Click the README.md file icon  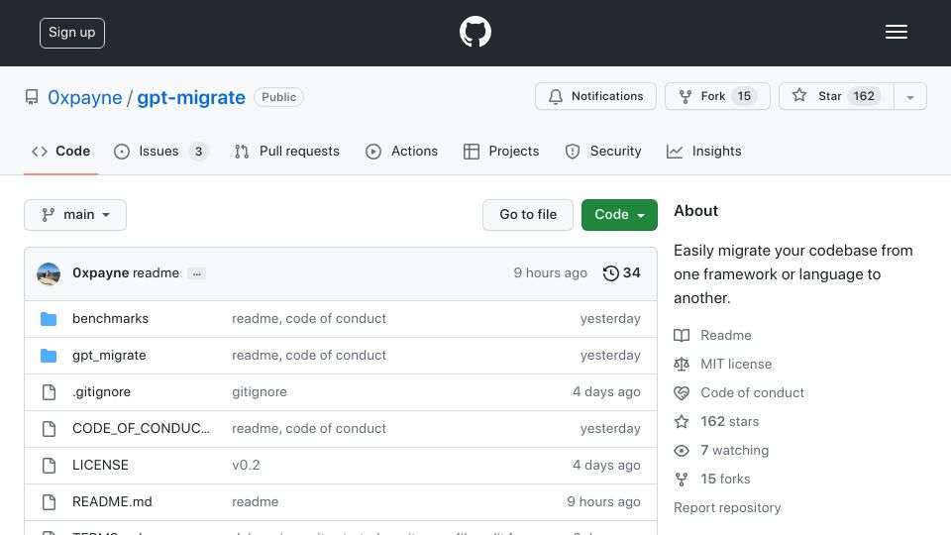[x=50, y=502]
